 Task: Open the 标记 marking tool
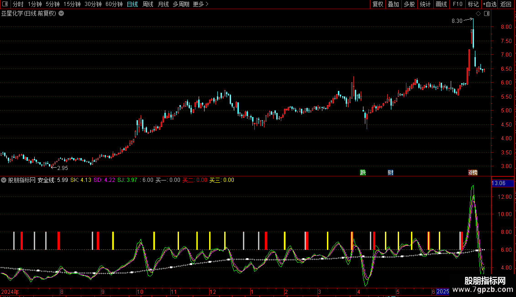[x=473, y=4]
